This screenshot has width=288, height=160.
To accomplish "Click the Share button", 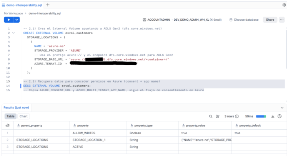I will 270,20.
